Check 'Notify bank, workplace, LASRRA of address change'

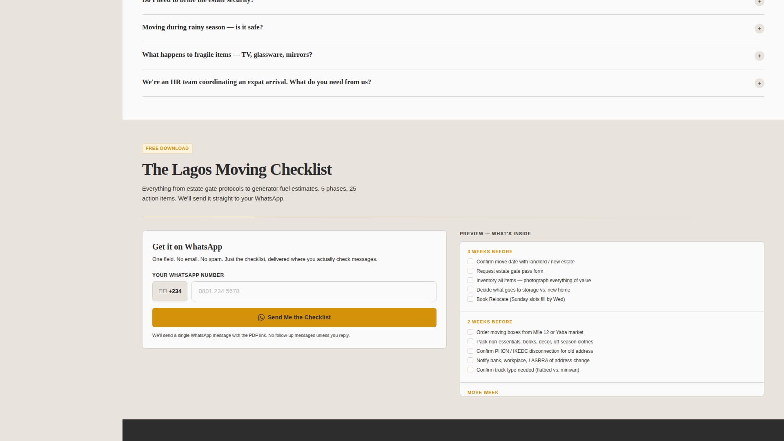[x=470, y=360]
